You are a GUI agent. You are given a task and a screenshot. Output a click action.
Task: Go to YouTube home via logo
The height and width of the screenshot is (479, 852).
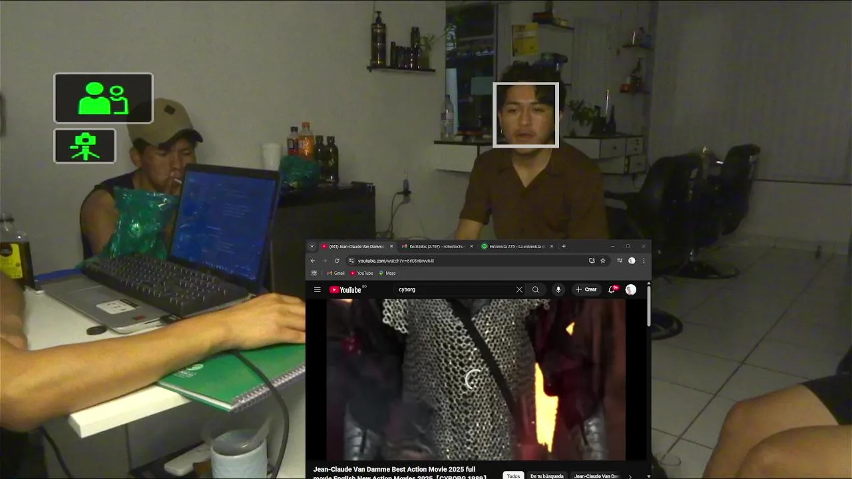pyautogui.click(x=347, y=289)
